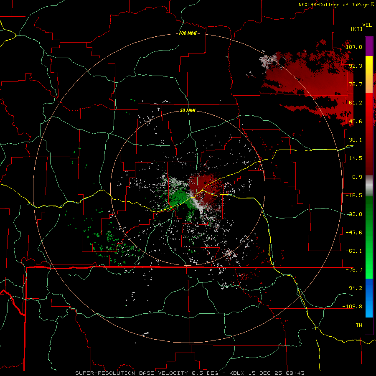Image resolution: width=376 pixels, height=376 pixels.
Task: Click the 50 NMI range ring label
Action: [188, 111]
